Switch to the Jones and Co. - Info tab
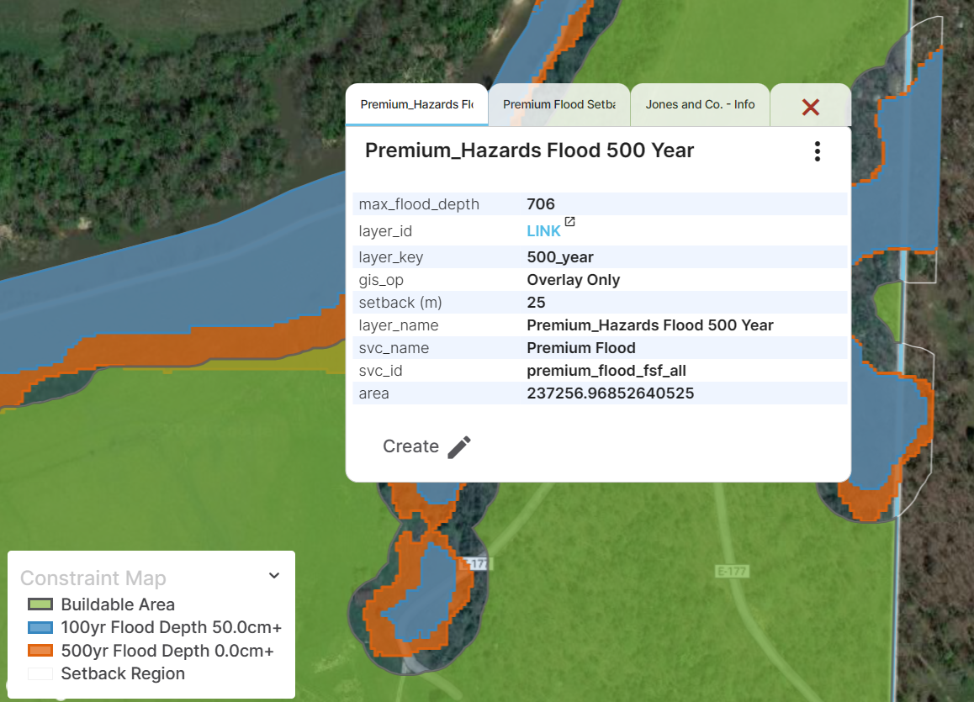 pos(699,104)
